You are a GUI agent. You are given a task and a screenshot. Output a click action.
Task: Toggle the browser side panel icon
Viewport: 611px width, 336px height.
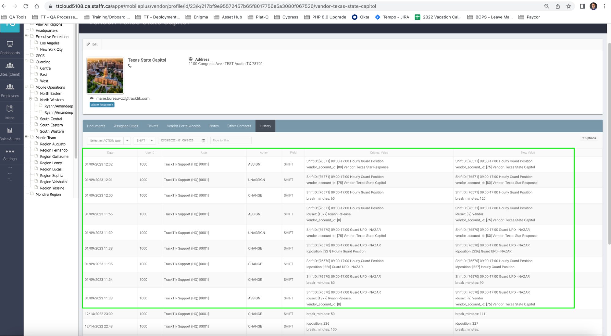click(582, 6)
